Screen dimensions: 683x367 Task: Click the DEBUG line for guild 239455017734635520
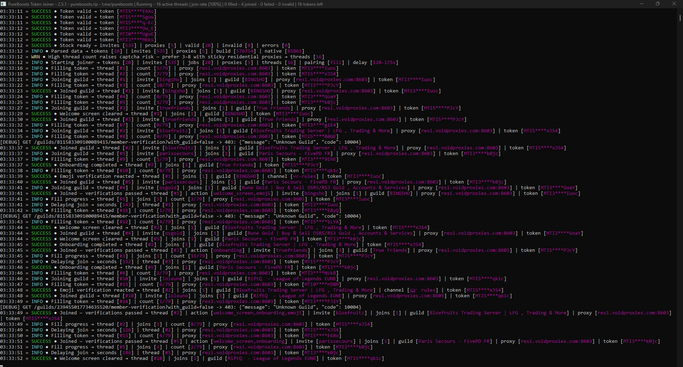point(181,307)
